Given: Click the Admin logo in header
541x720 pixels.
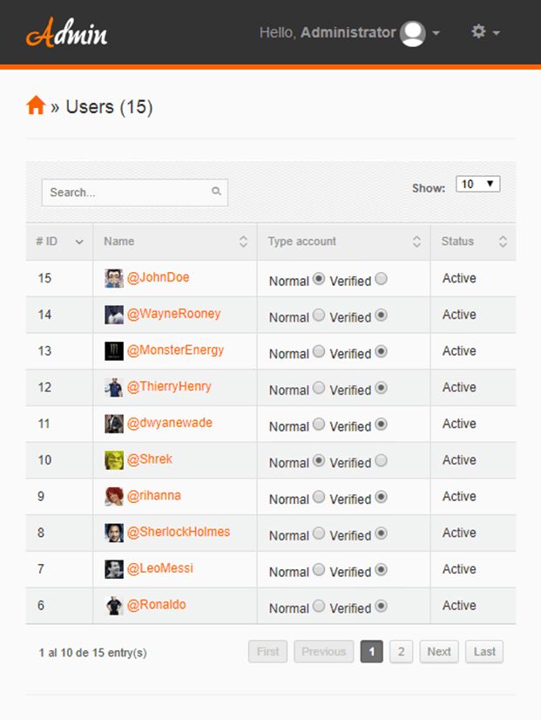Looking at the screenshot, I should coord(66,32).
